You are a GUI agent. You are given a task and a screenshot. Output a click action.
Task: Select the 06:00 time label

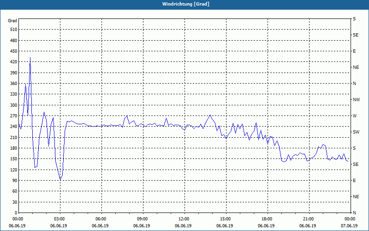(101, 219)
